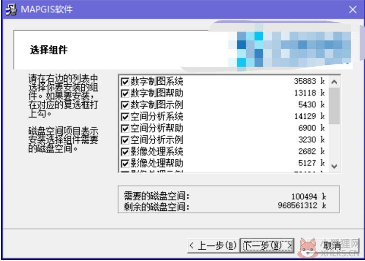Click the 数字制图帮助 list row label
365x261 pixels.
coord(157,93)
